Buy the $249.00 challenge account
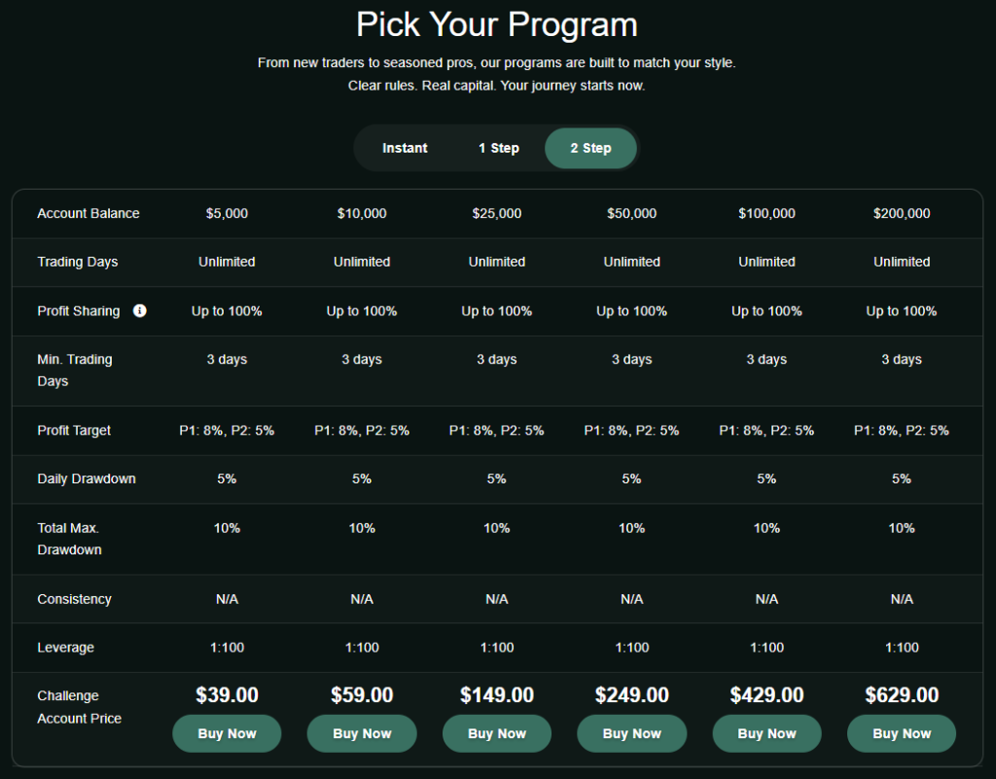The width and height of the screenshot is (996, 779). click(632, 733)
